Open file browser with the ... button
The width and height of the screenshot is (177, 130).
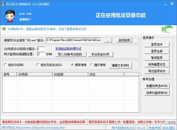click(108, 40)
